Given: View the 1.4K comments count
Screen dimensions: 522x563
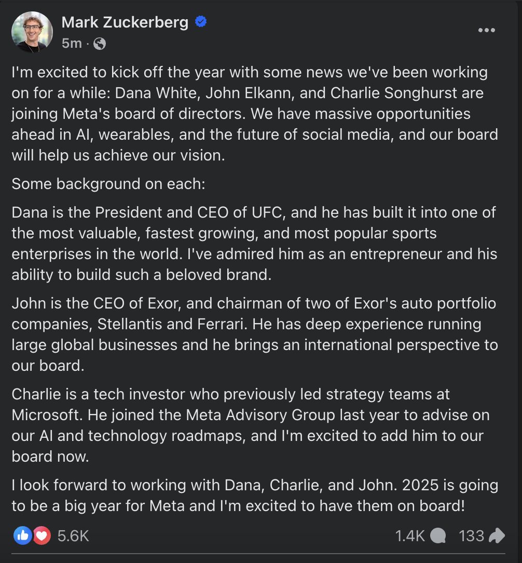Looking at the screenshot, I should [410, 535].
